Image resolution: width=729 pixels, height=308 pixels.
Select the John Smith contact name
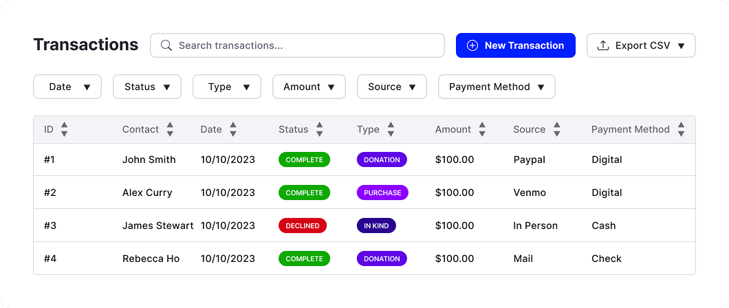[x=149, y=159]
